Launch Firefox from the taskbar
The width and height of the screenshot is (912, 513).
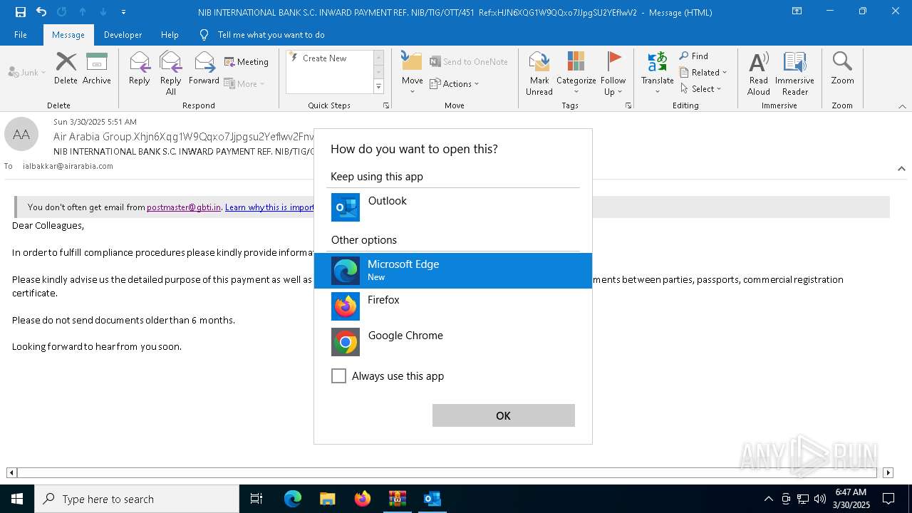(x=363, y=499)
